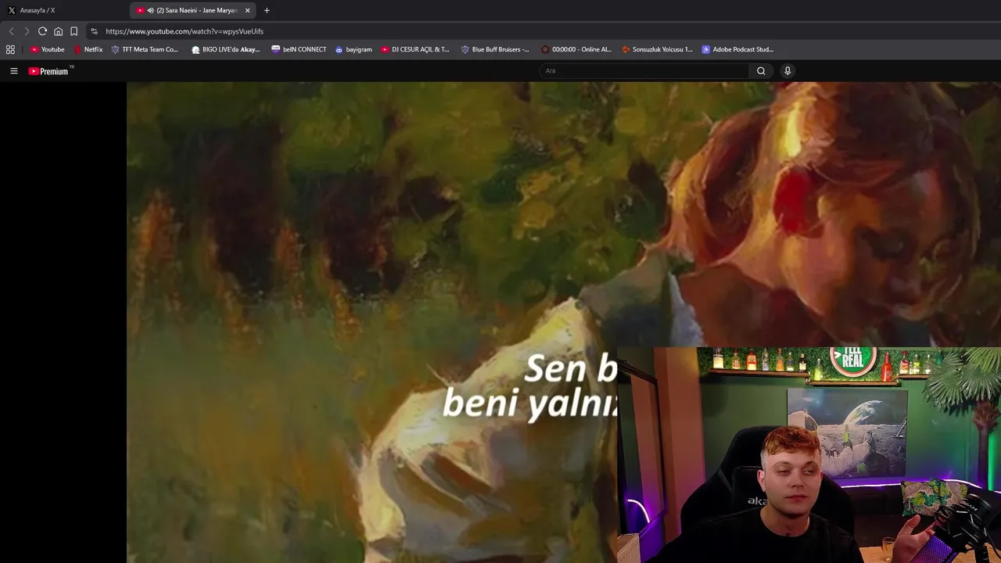Open the apps grid on bookmarks bar
The height and width of the screenshot is (563, 1001).
(10, 49)
